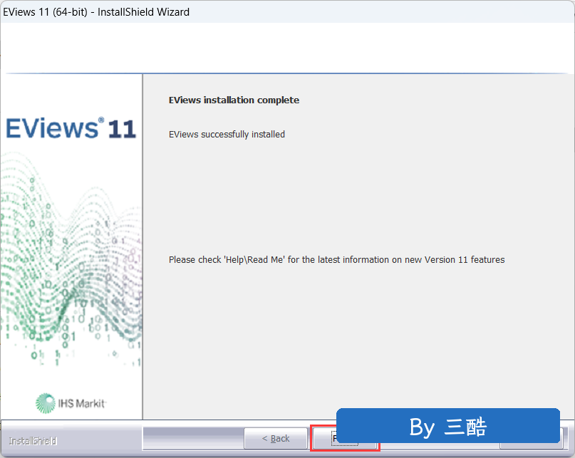Image resolution: width=575 pixels, height=458 pixels.
Task: Click the EViews 11 logo in the side panel
Action: pyautogui.click(x=71, y=128)
